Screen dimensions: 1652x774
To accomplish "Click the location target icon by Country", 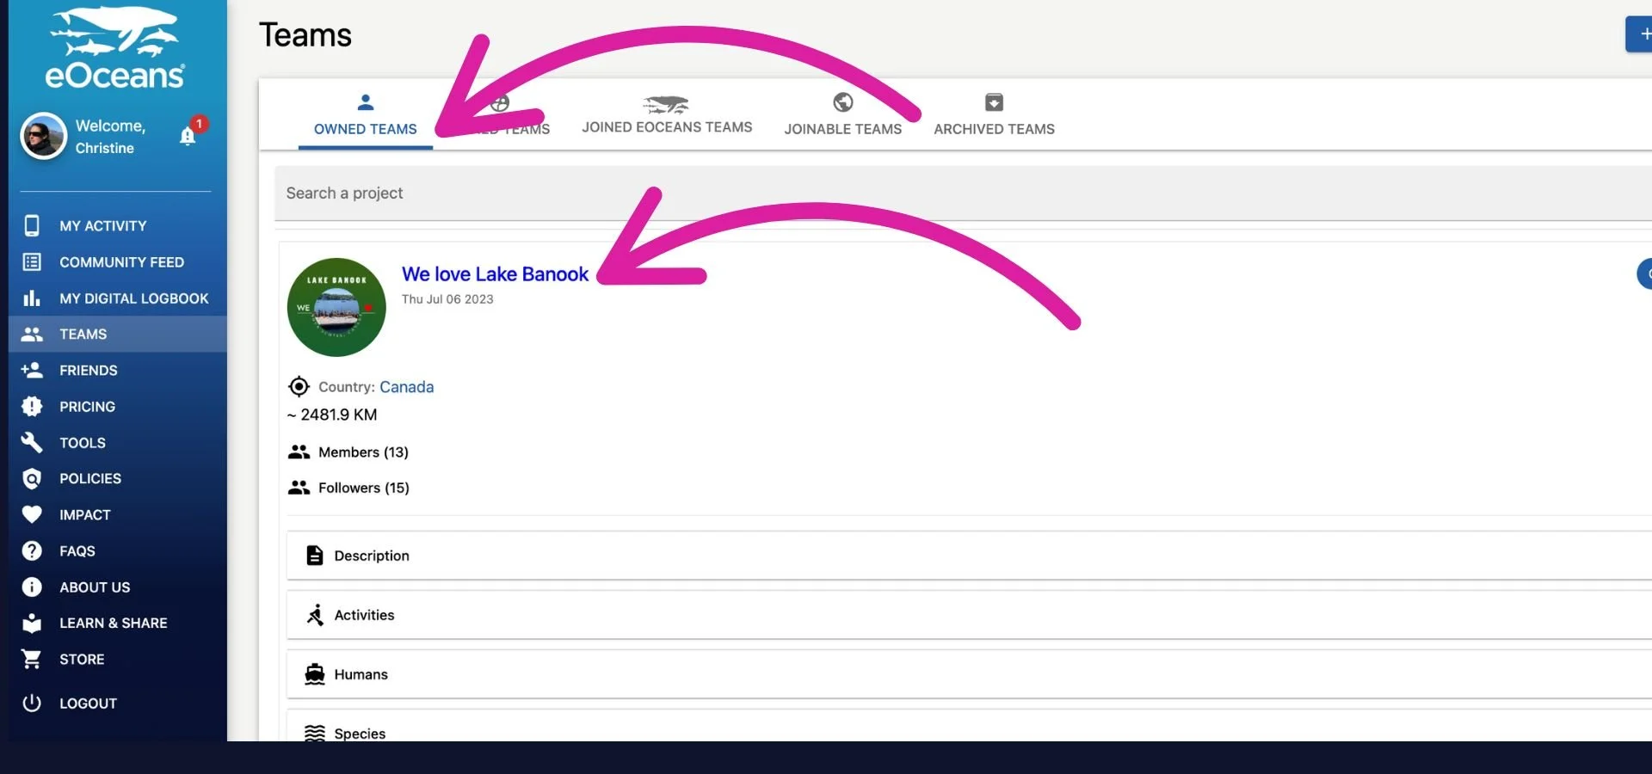I will [x=299, y=387].
